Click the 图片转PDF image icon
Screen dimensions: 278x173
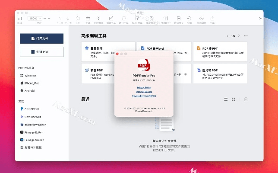pos(199,70)
